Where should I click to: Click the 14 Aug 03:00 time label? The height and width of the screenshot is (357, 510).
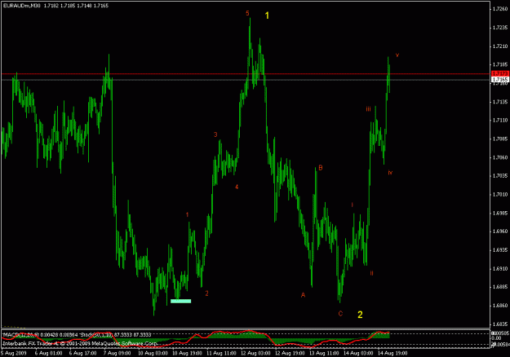click(359, 353)
